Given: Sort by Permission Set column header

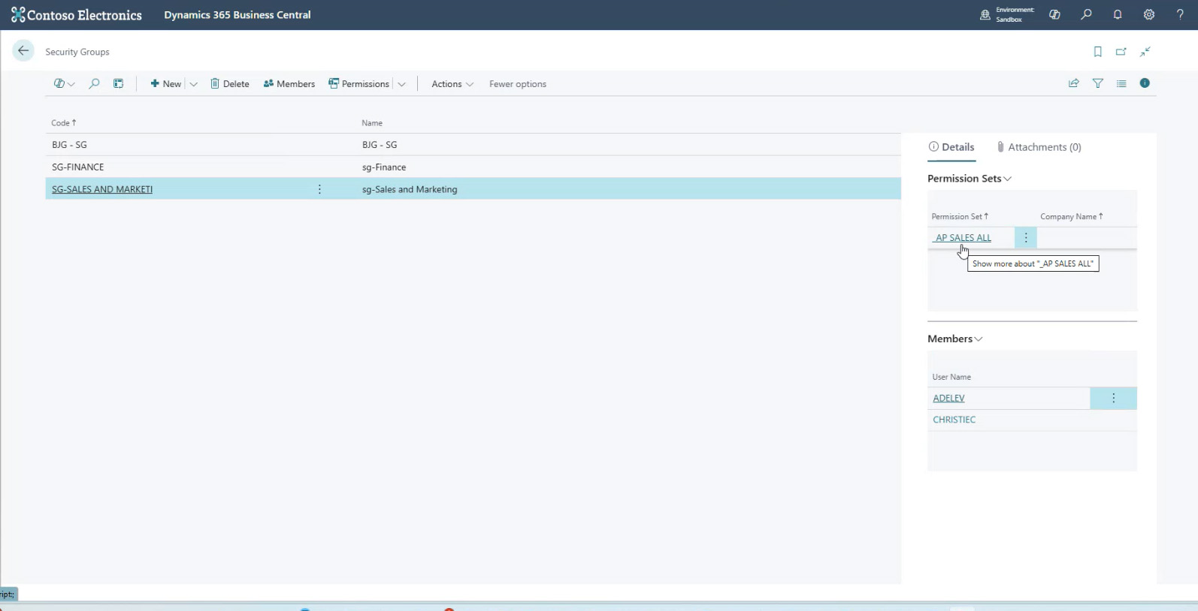Looking at the screenshot, I should pyautogui.click(x=960, y=217).
